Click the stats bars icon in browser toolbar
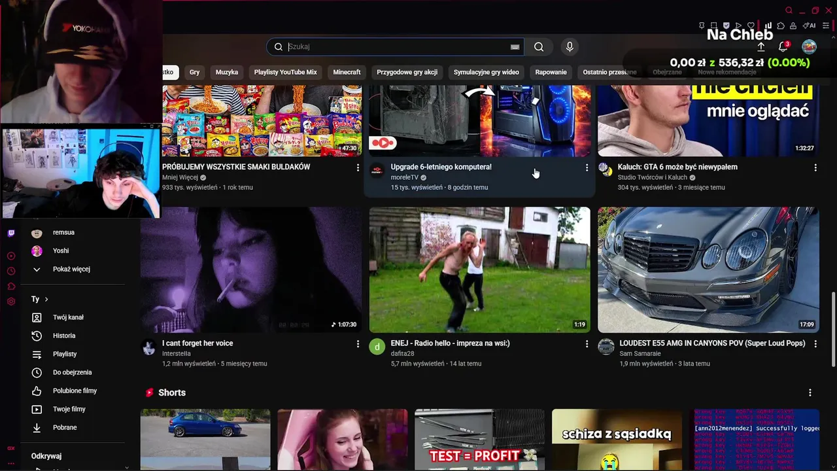Viewport: 837px width, 471px height. click(768, 26)
